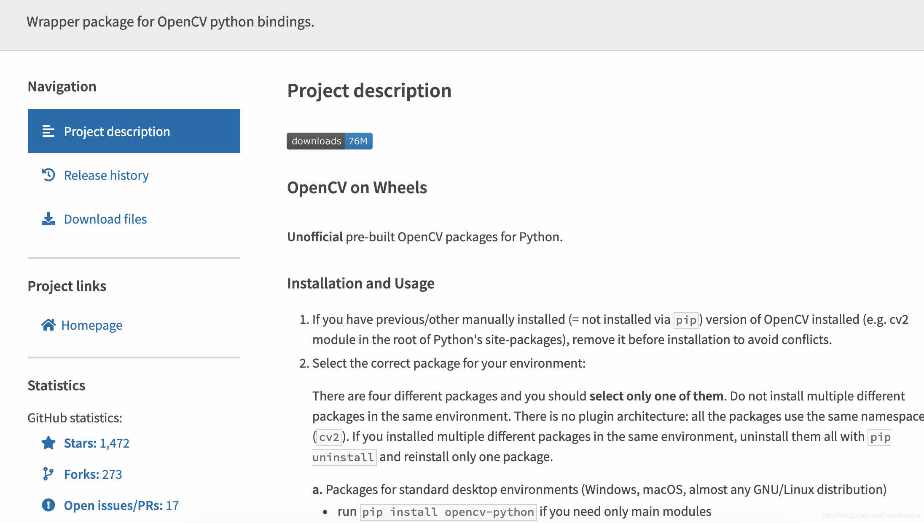The height and width of the screenshot is (523, 924).
Task: Open the Forks: 273 link
Action: [x=93, y=474]
